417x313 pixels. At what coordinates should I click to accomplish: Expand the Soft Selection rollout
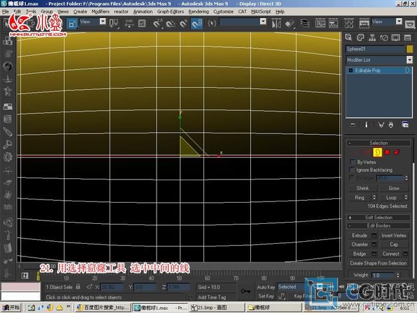379,217
